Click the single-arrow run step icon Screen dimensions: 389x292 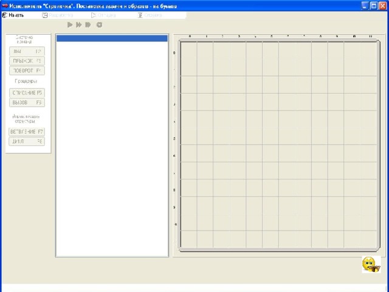(70, 24)
